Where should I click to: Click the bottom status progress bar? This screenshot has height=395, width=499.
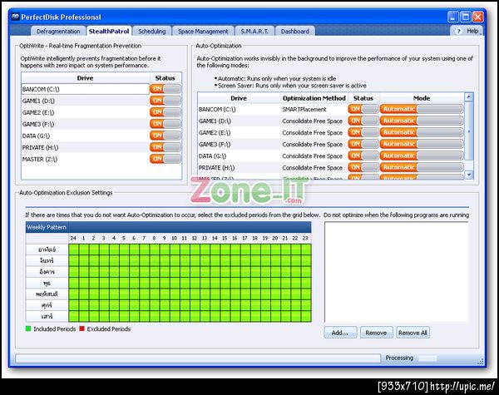198,358
